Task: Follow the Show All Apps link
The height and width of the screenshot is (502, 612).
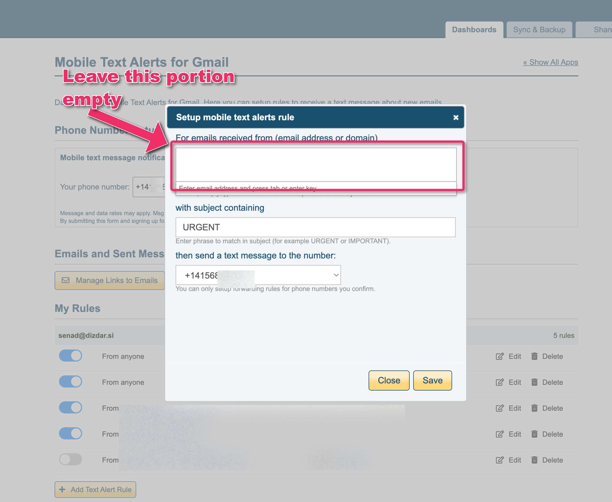Action: (551, 62)
